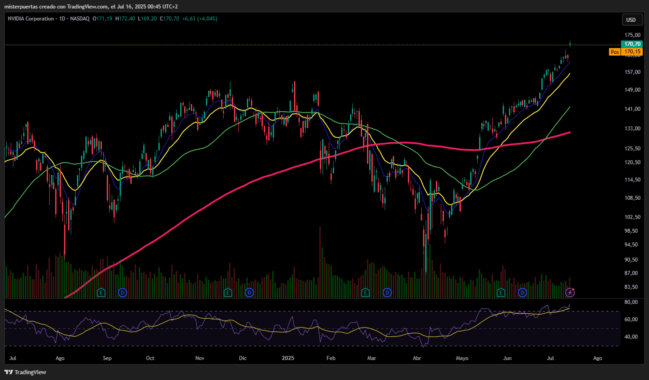Click the green 170,70 current price label
The width and height of the screenshot is (649, 380).
click(x=632, y=44)
